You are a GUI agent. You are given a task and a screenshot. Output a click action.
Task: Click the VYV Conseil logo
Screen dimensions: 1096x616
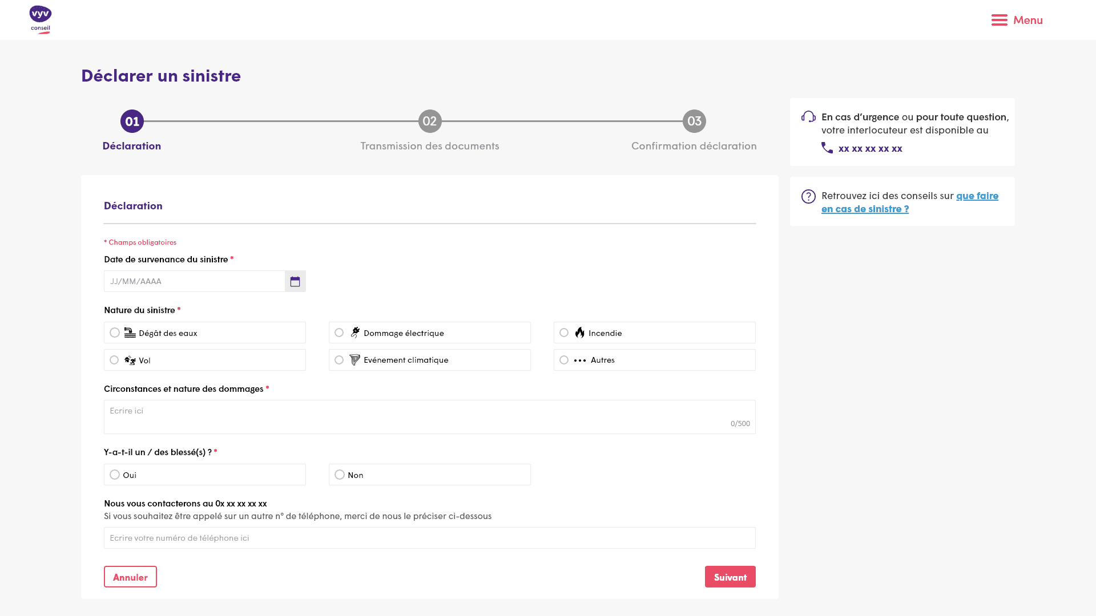[x=40, y=20]
